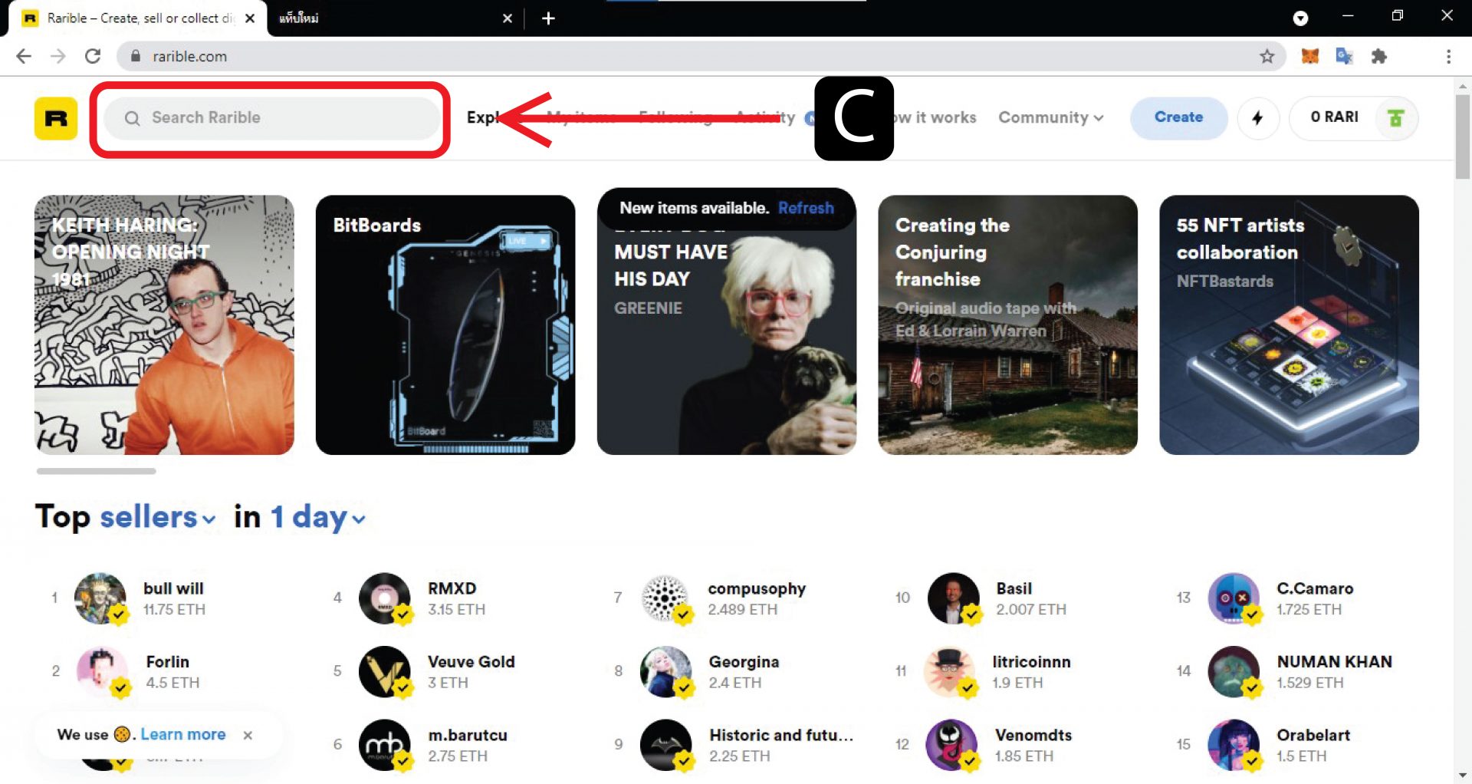Open Keith Haring Opening Night card
This screenshot has width=1472, height=784.
[x=164, y=325]
